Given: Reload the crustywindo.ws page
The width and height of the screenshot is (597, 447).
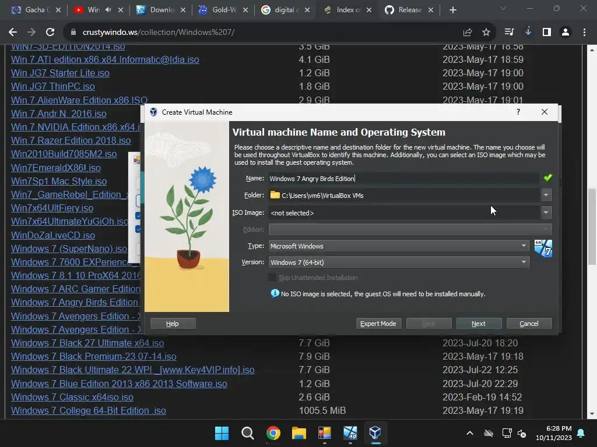Looking at the screenshot, I should click(50, 33).
